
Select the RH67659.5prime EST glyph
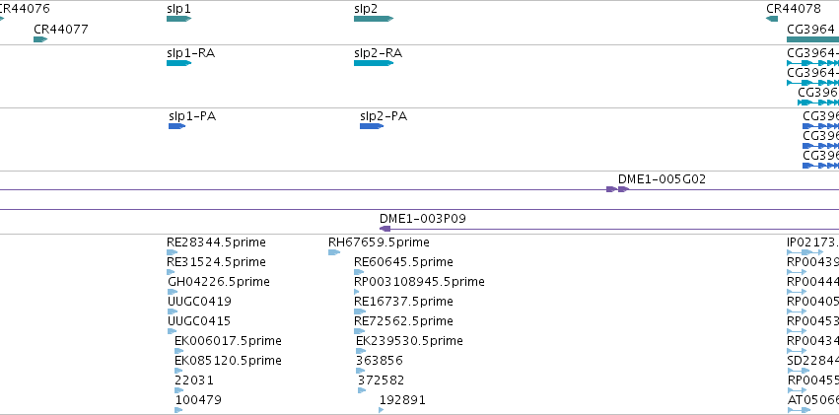pos(334,252)
